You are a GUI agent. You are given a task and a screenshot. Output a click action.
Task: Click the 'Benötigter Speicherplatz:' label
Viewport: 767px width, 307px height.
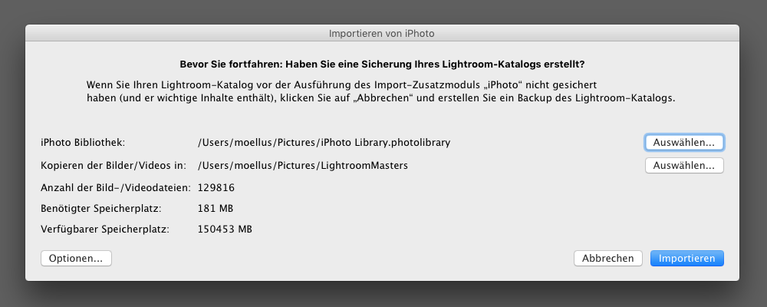tap(101, 209)
